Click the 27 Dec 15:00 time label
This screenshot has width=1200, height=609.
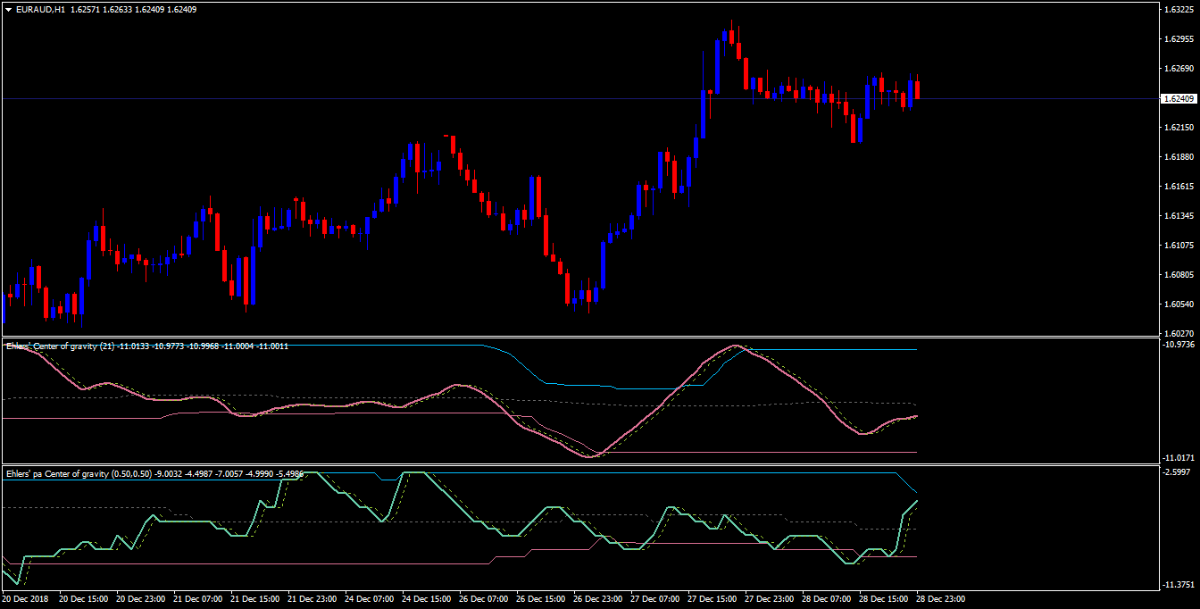[714, 599]
